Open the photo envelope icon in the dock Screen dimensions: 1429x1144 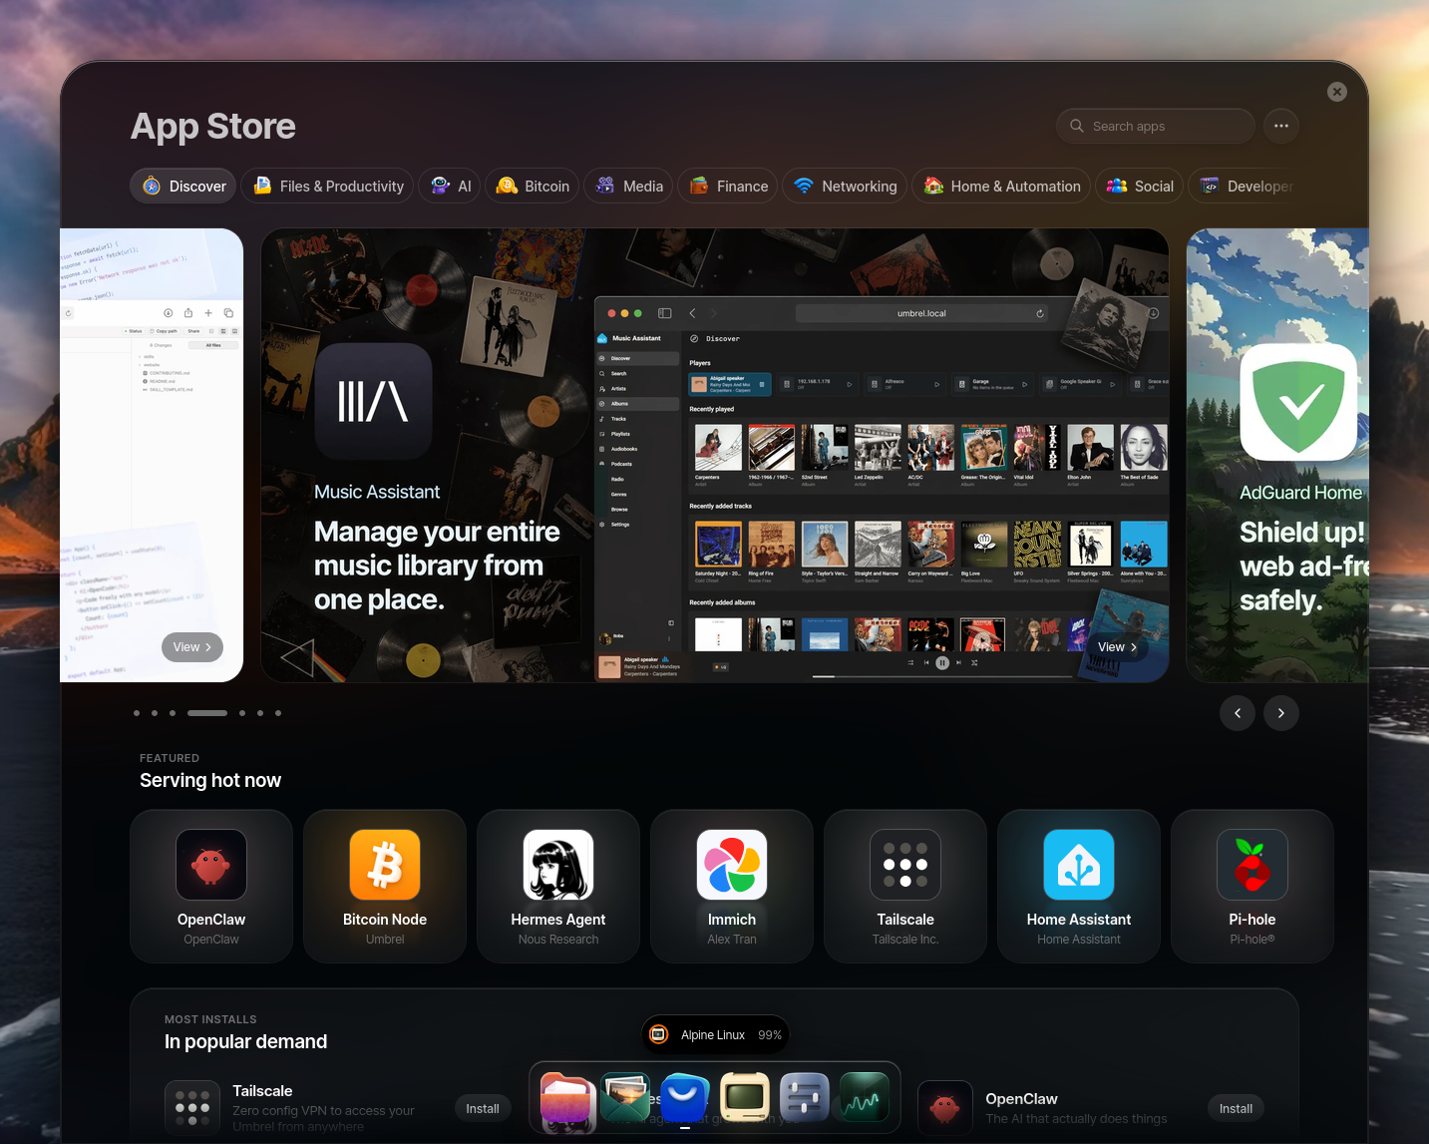[625, 1098]
